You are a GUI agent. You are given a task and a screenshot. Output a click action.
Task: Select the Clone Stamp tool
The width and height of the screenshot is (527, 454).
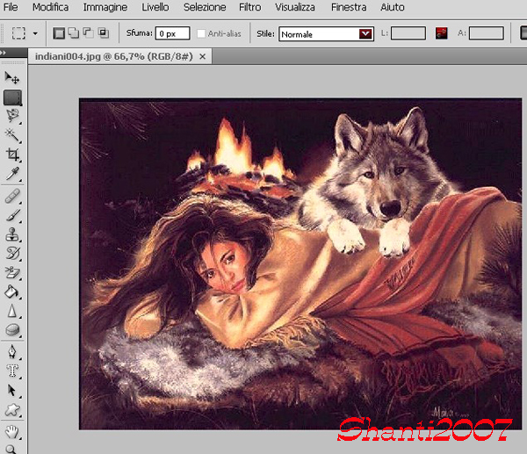12,234
